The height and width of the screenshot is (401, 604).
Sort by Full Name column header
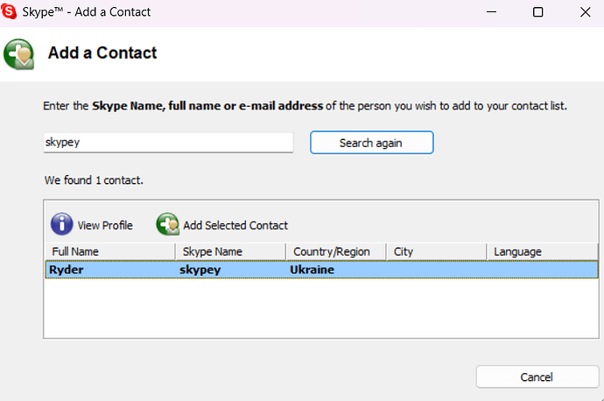coord(110,251)
